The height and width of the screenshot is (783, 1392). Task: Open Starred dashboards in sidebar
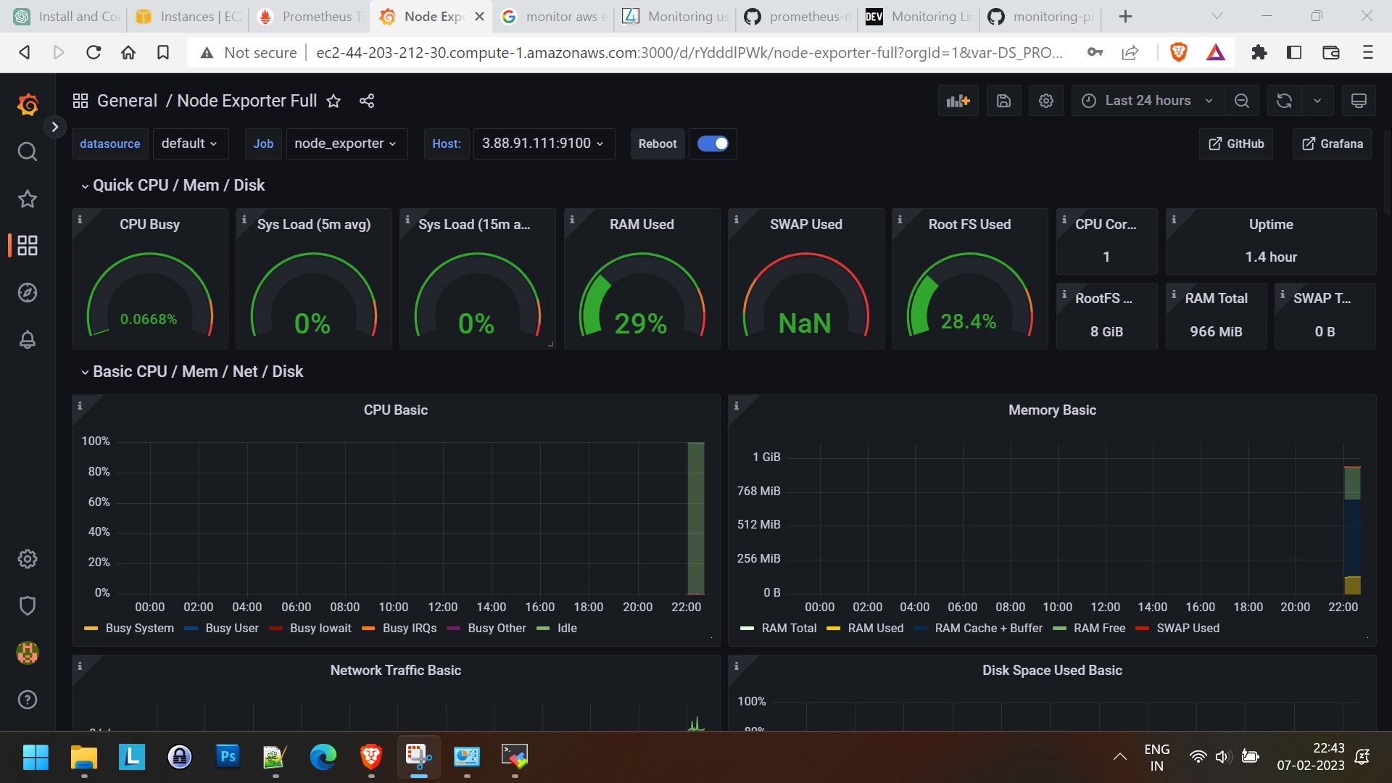pos(28,199)
